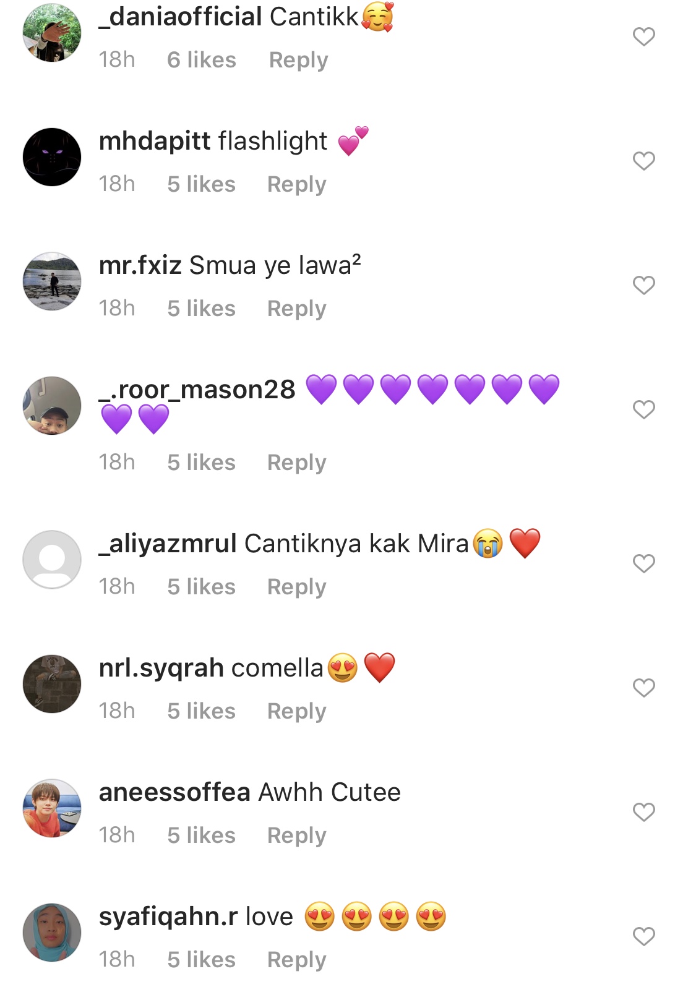
Task: Open mr.fxiz's profile picture thumbnail
Action: [52, 281]
